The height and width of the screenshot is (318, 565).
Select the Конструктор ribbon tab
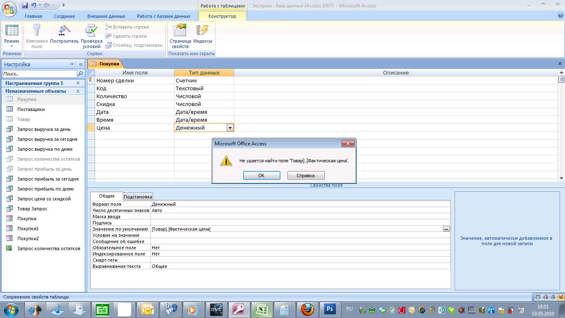point(223,16)
